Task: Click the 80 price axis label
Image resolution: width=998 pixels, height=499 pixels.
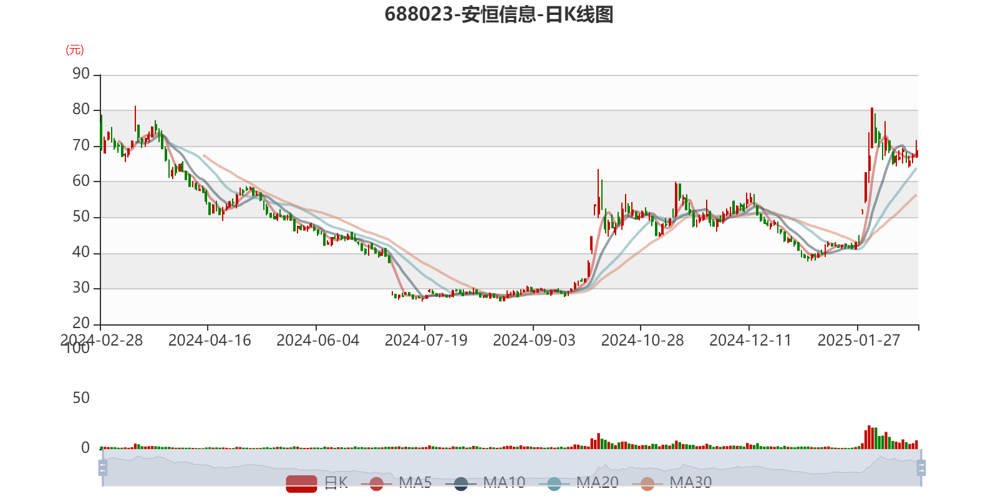Action: point(81,109)
